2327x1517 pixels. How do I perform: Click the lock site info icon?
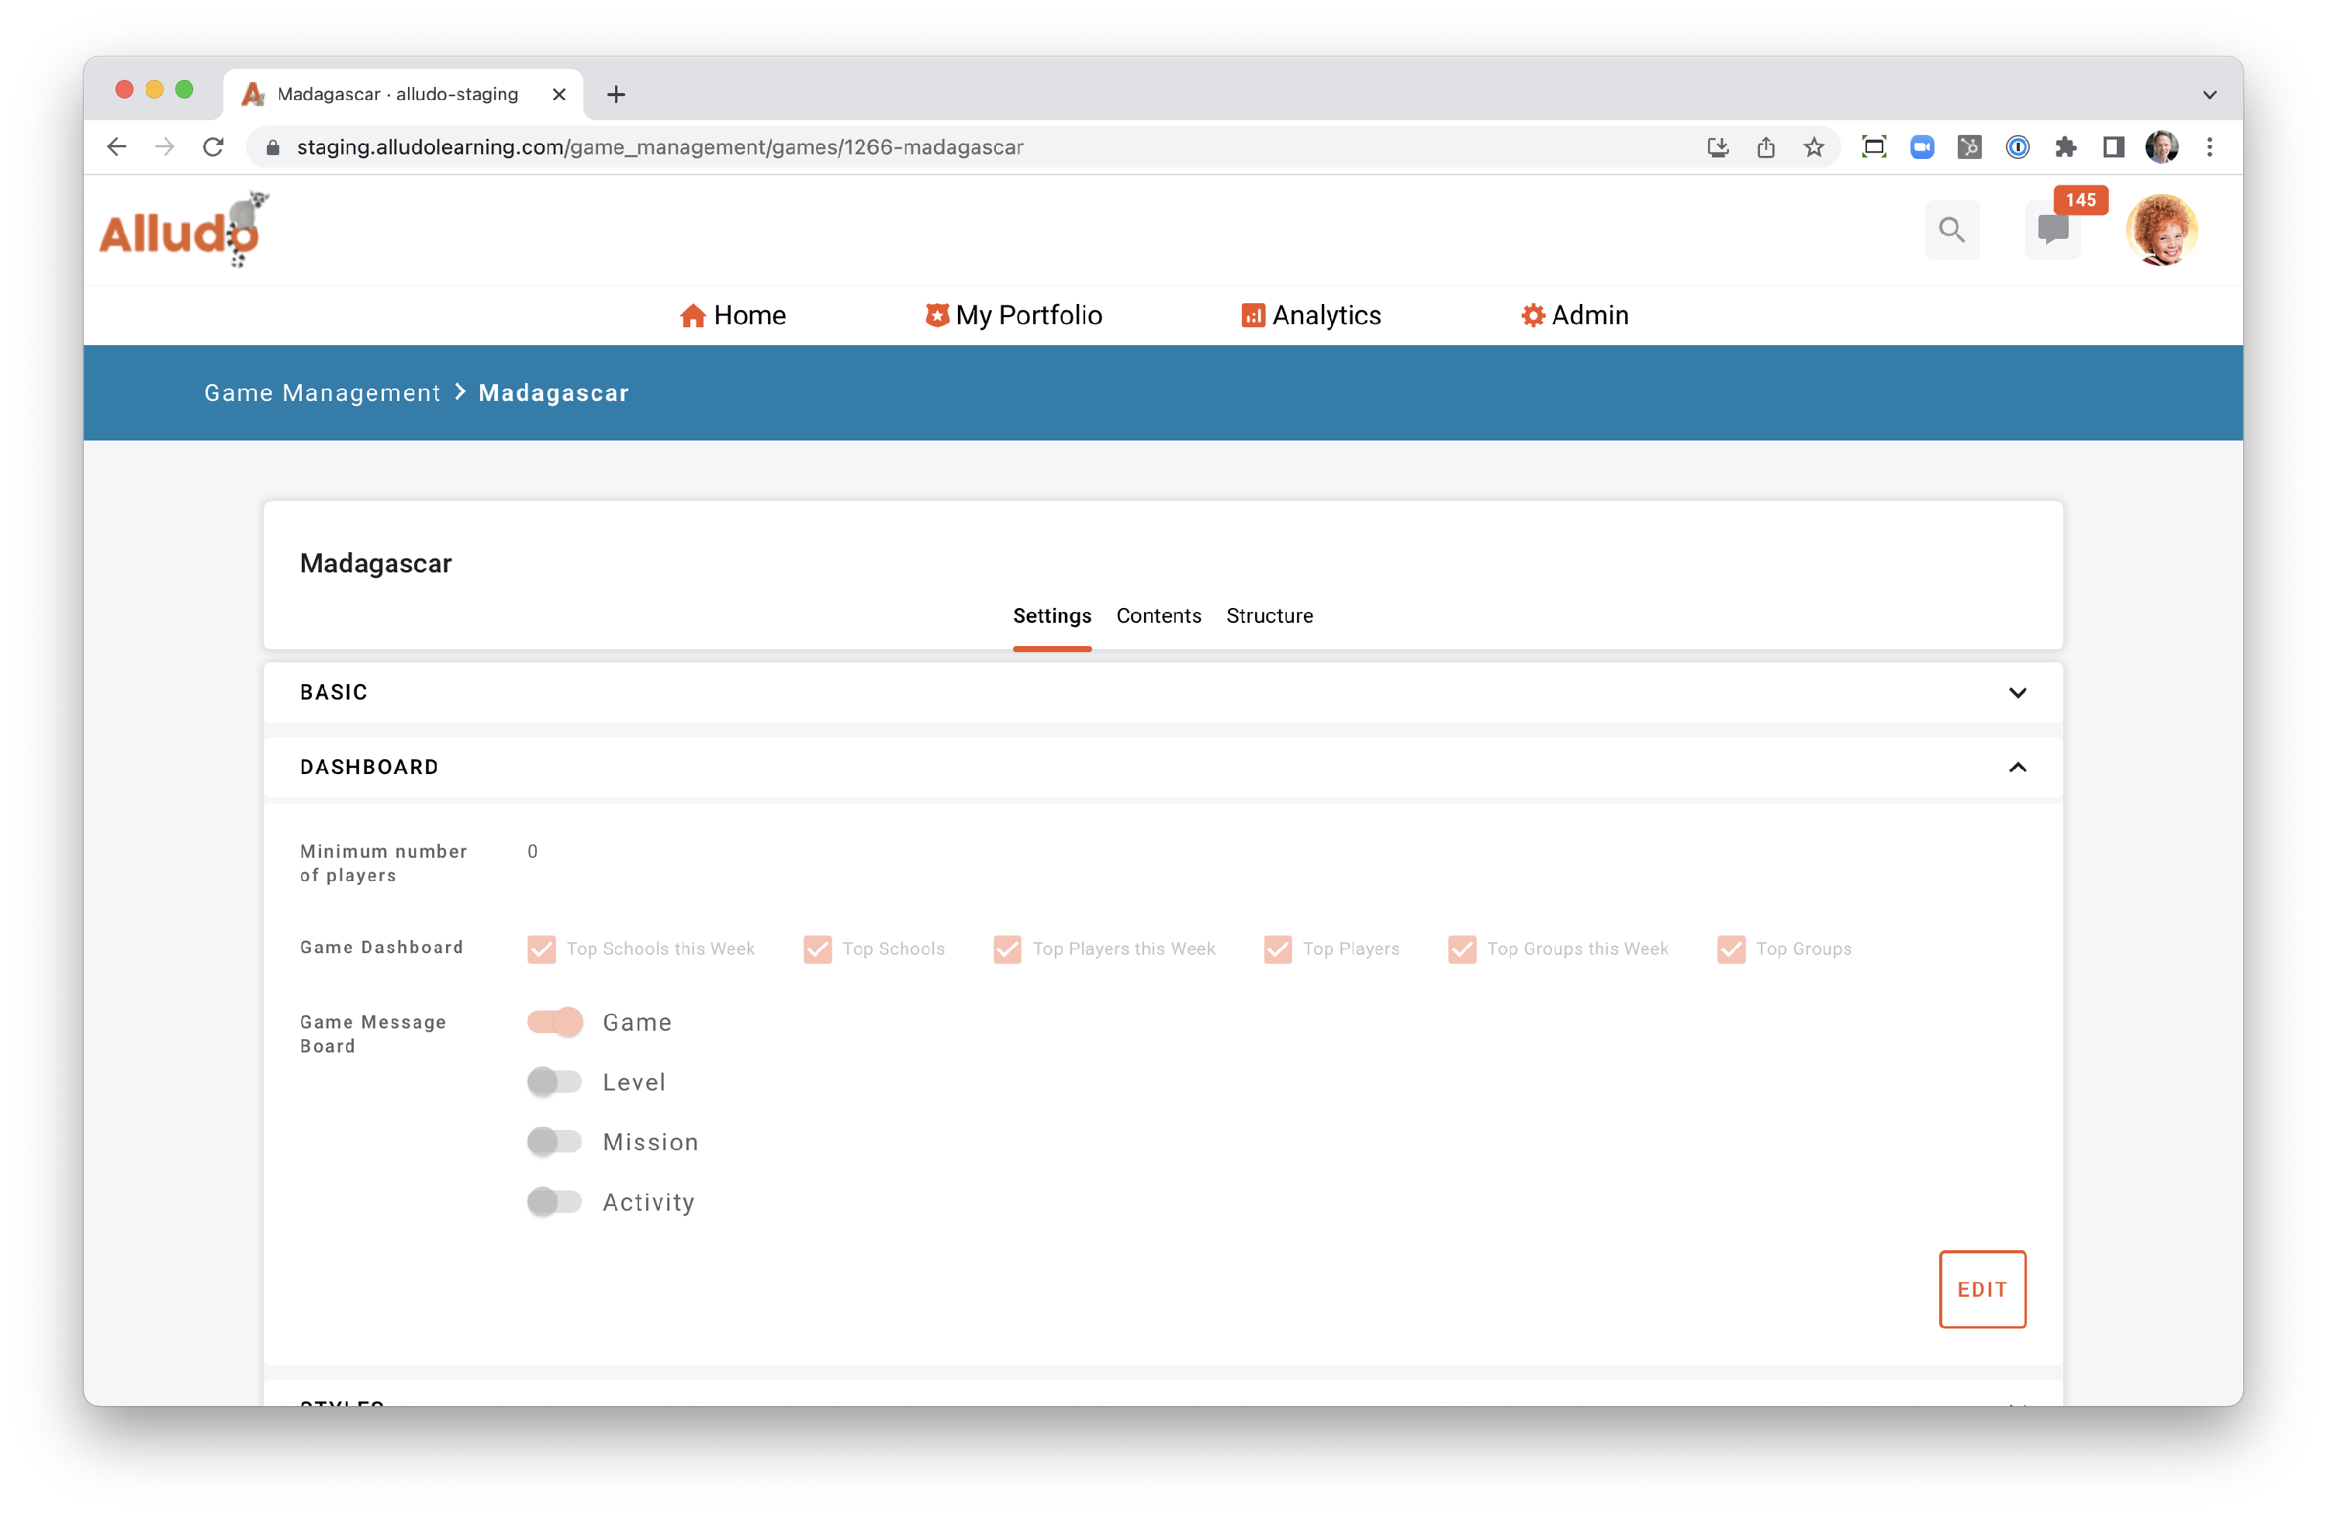(273, 147)
